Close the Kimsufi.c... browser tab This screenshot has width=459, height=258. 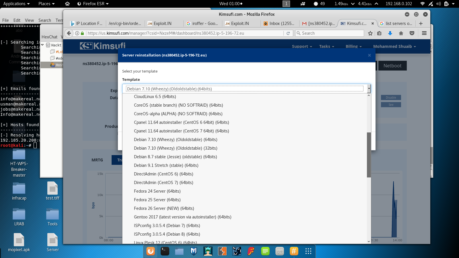[x=373, y=24]
